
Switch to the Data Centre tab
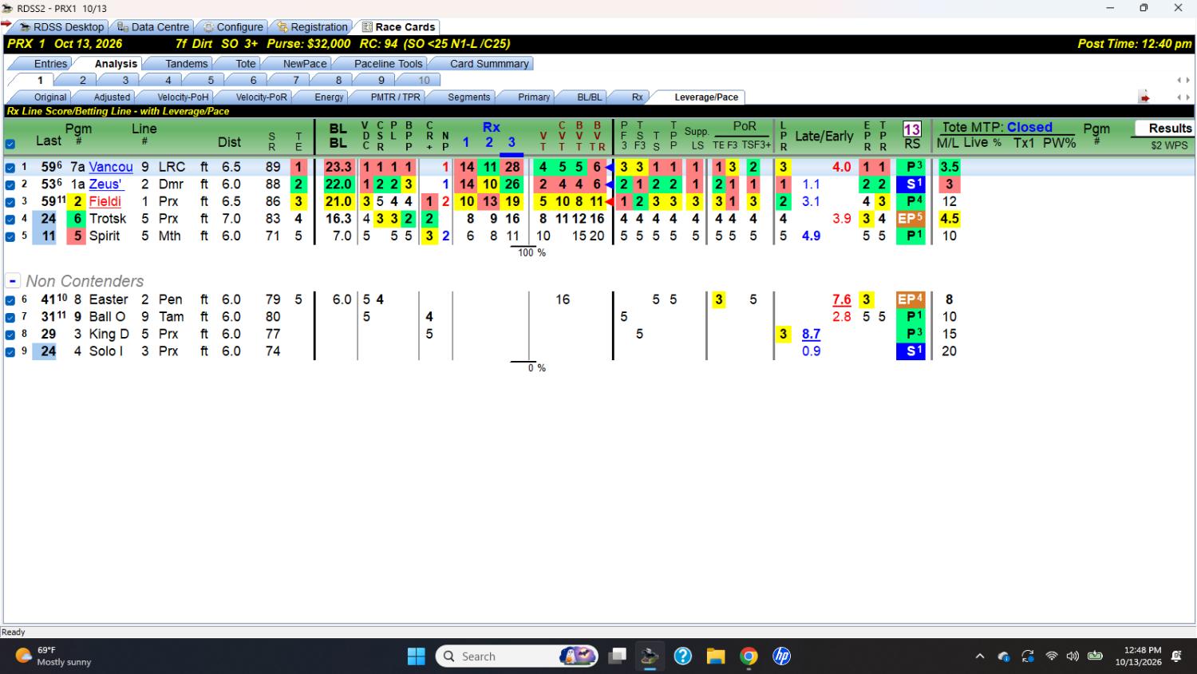click(152, 27)
